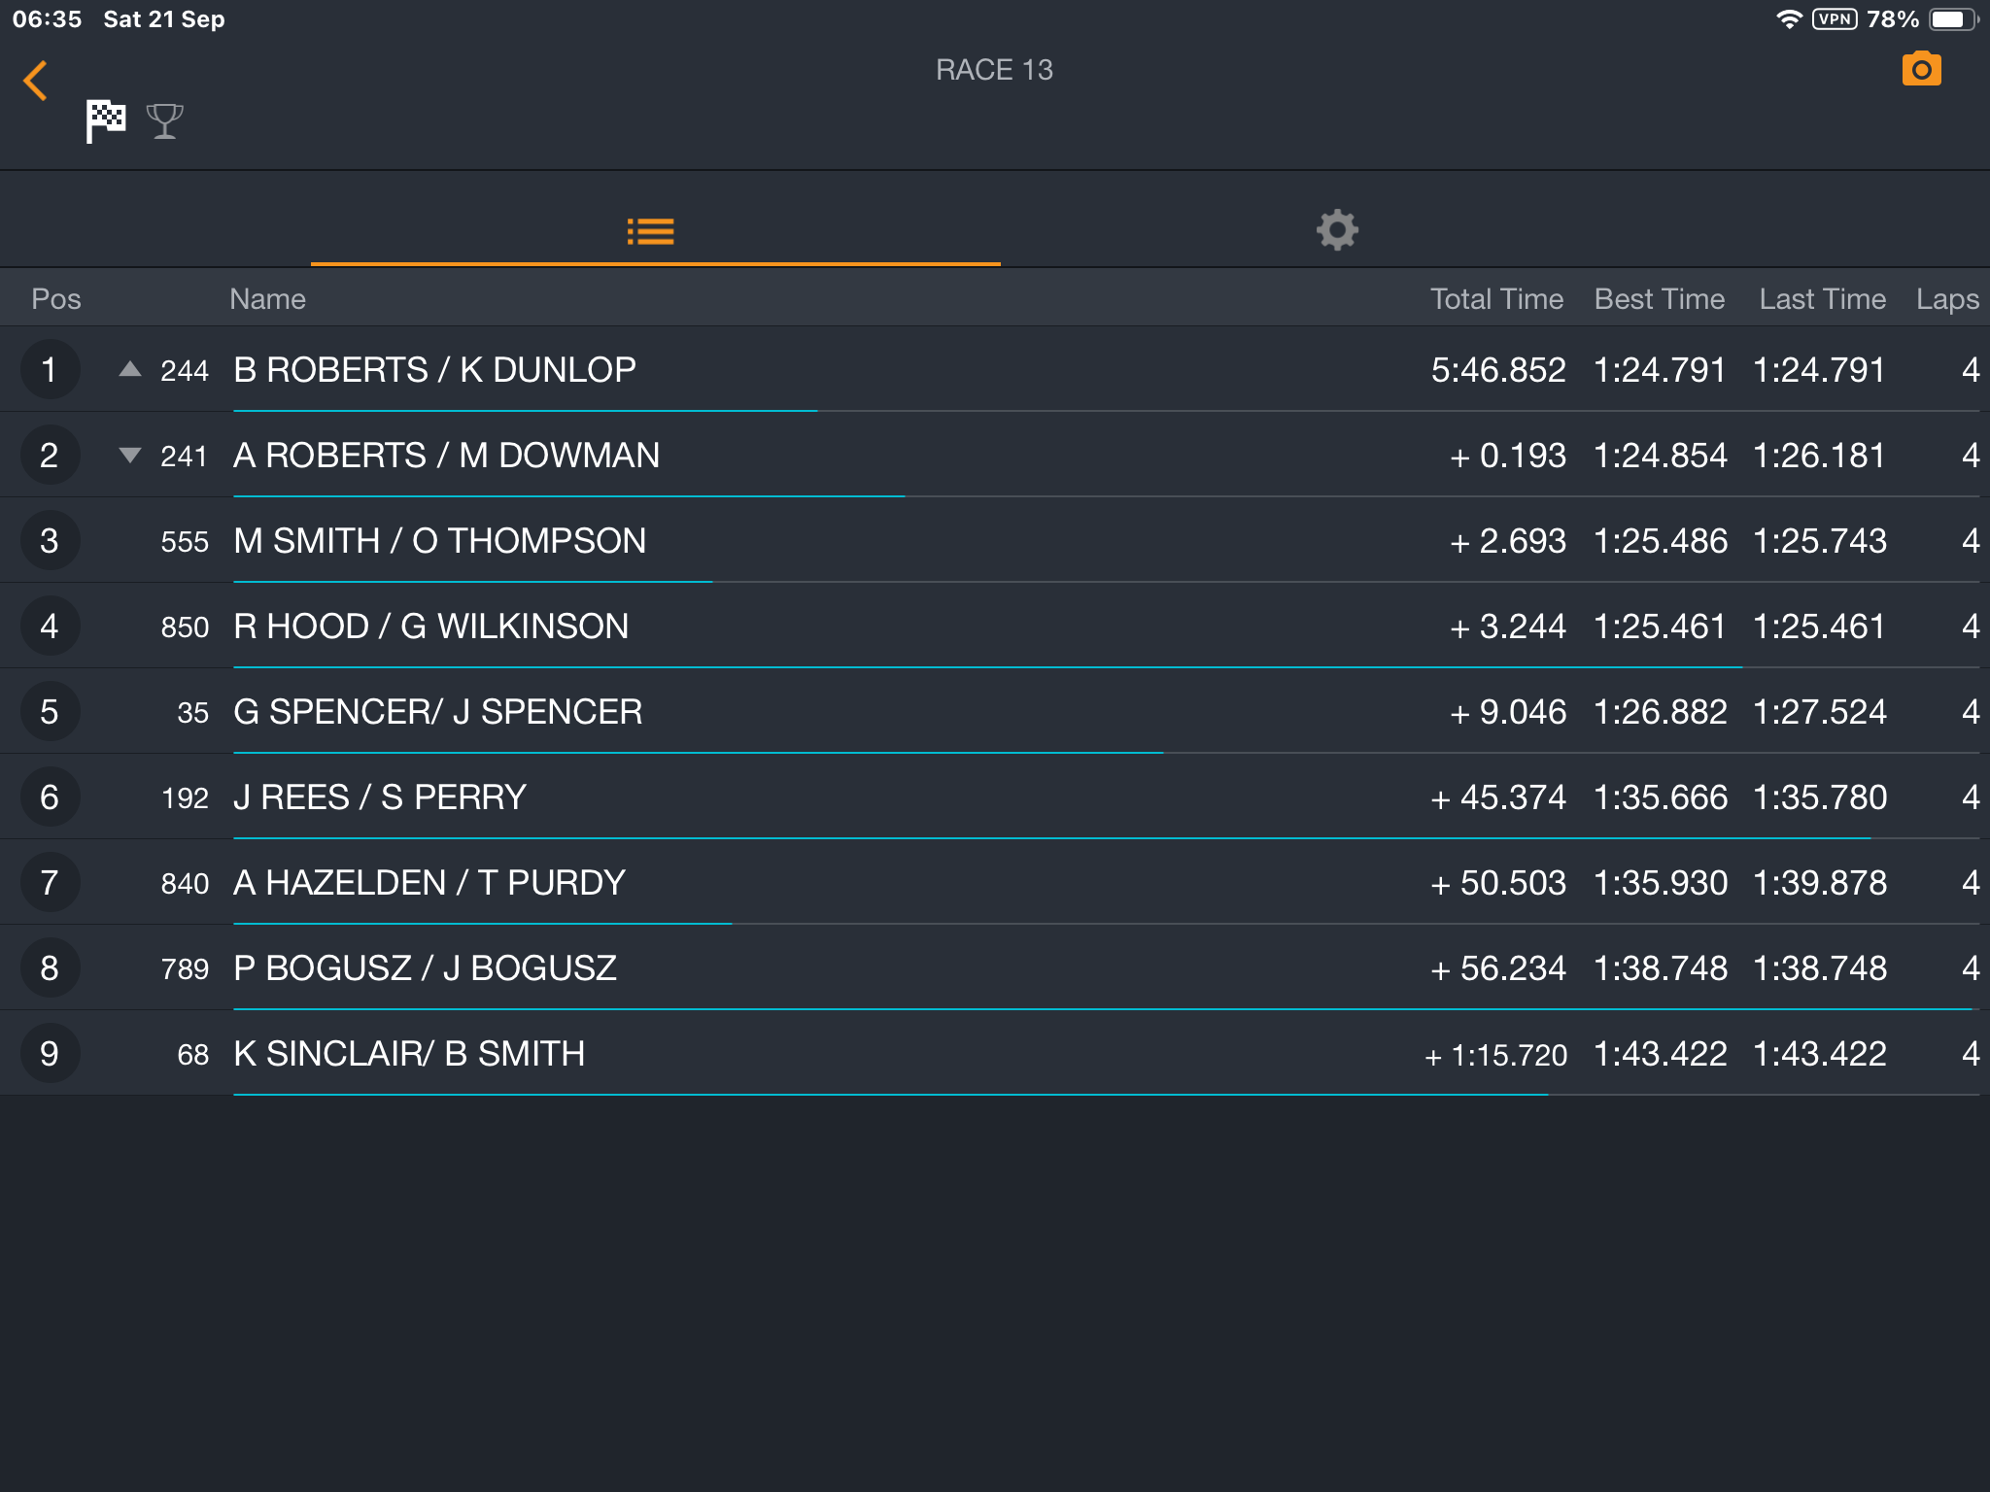Tap position badge 2
The image size is (1990, 1492).
[x=50, y=456]
